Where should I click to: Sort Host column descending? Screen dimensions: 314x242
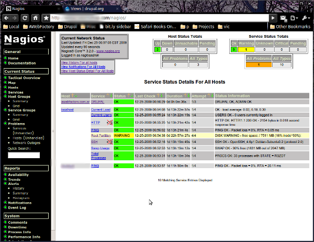coord(75,96)
